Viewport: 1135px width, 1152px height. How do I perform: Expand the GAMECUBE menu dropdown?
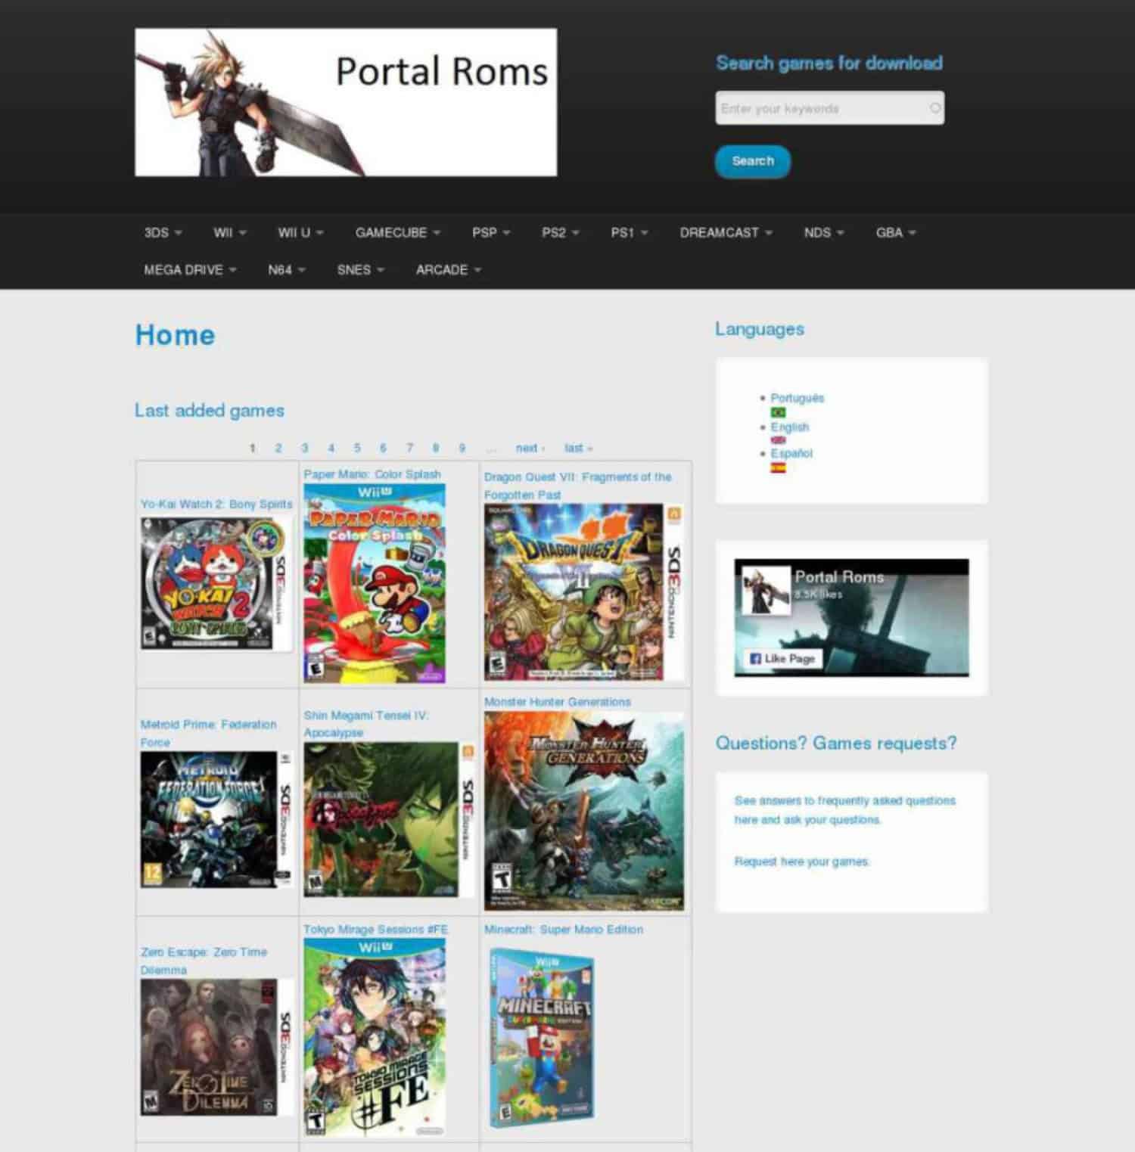tap(398, 232)
